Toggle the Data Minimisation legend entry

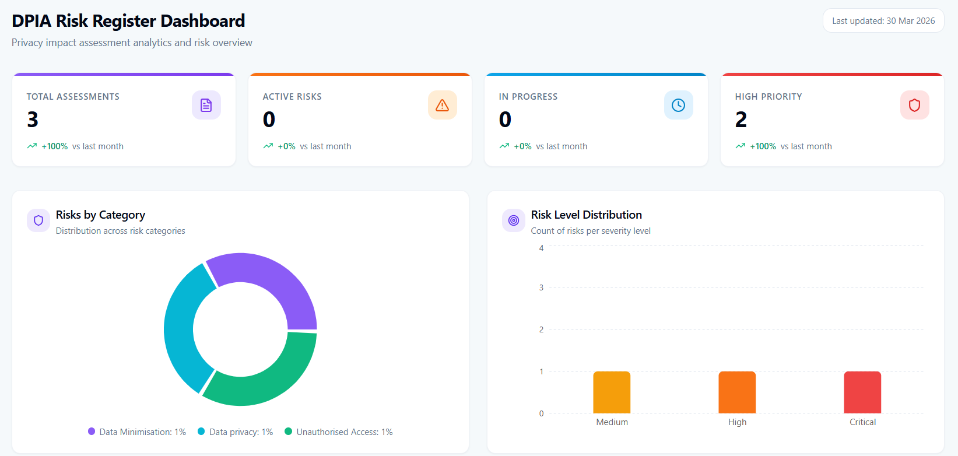click(x=137, y=432)
